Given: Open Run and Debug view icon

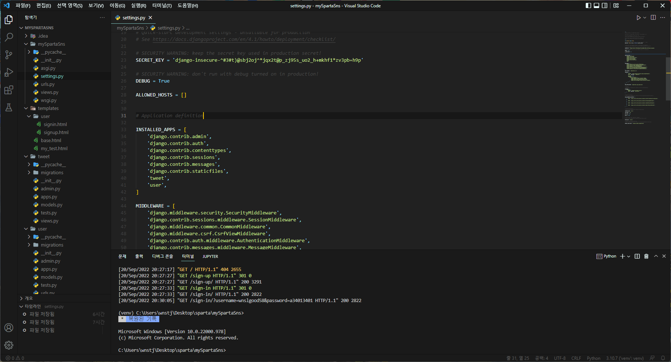Looking at the screenshot, I should coord(9,72).
